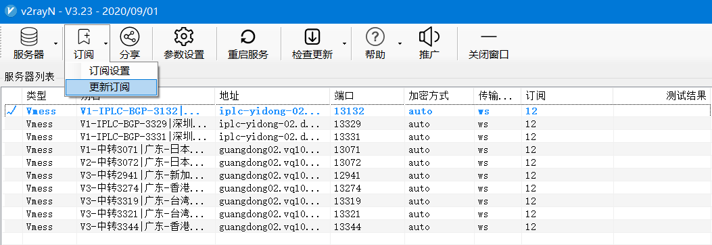Select server row V3-中转2941 广东-新加坡
Image resolution: width=712 pixels, height=245 pixels.
pos(357,175)
